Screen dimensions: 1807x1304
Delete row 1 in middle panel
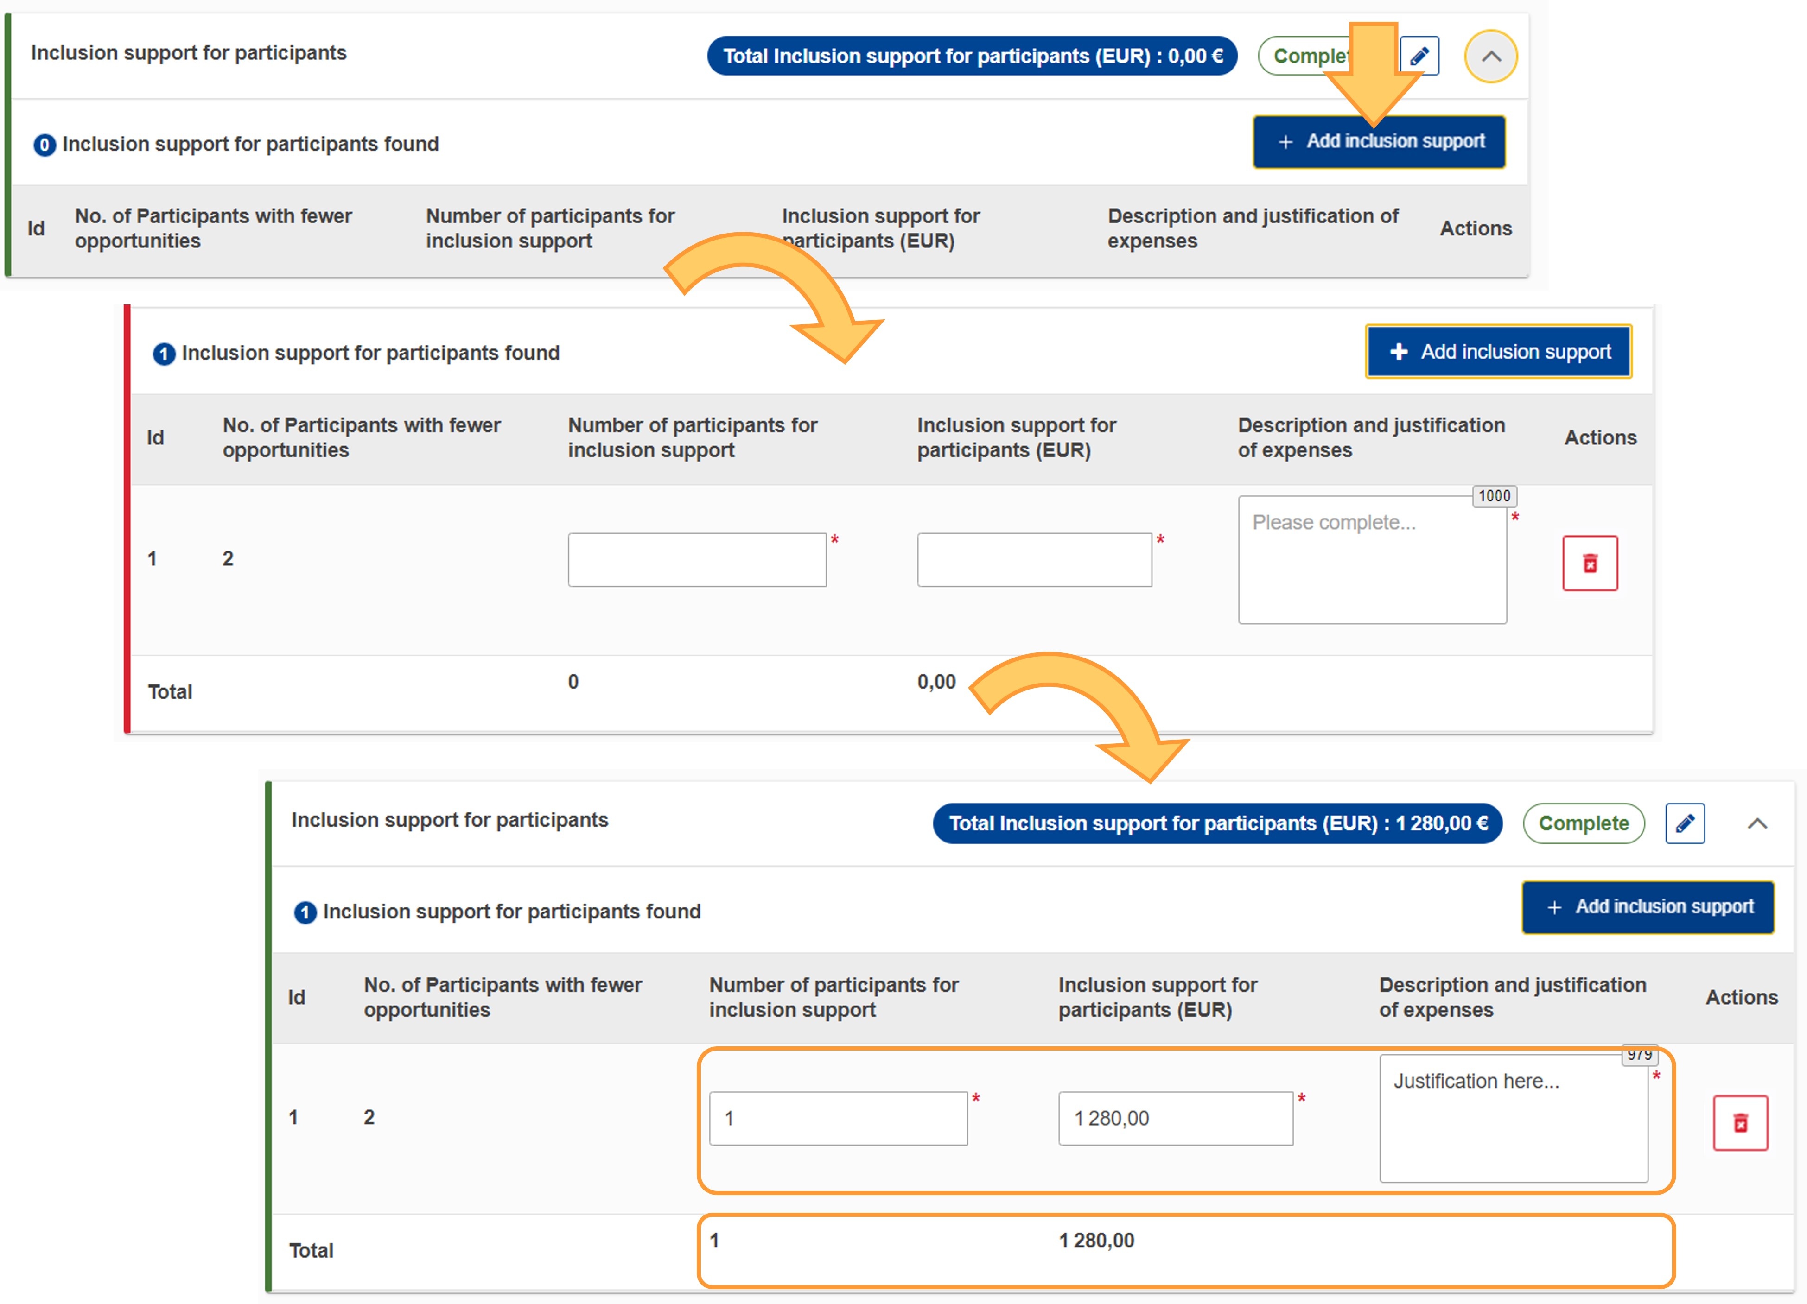(x=1590, y=563)
